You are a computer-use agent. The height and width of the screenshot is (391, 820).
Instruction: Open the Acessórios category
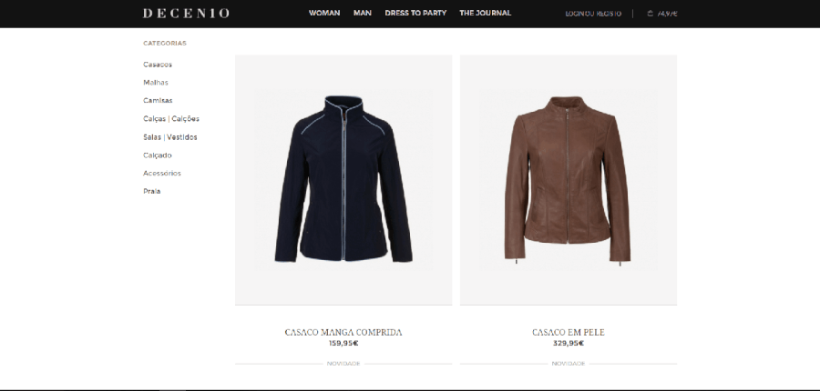click(x=161, y=174)
